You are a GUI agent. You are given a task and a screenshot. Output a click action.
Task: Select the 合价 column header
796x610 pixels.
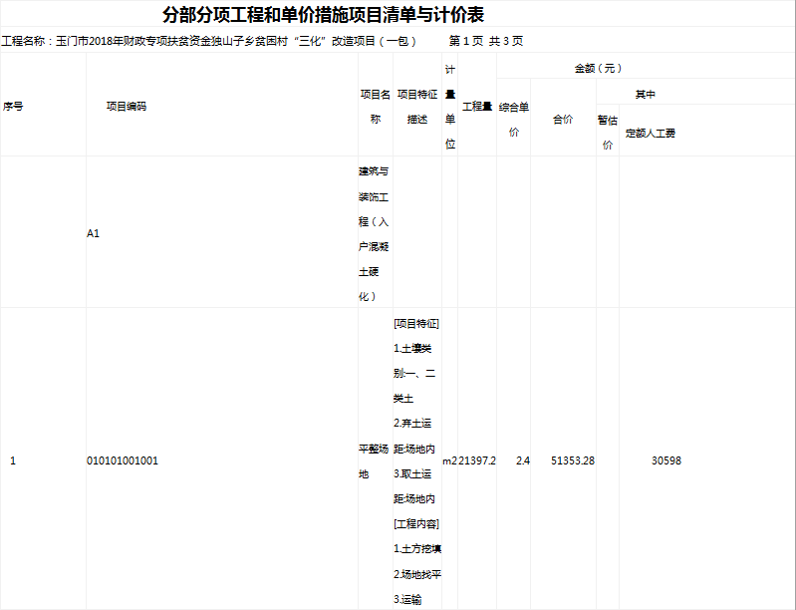pos(563,119)
